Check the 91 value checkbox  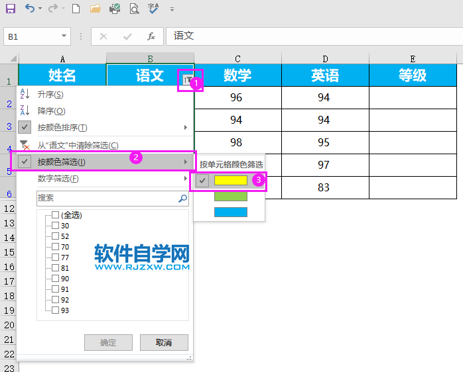tap(55, 289)
